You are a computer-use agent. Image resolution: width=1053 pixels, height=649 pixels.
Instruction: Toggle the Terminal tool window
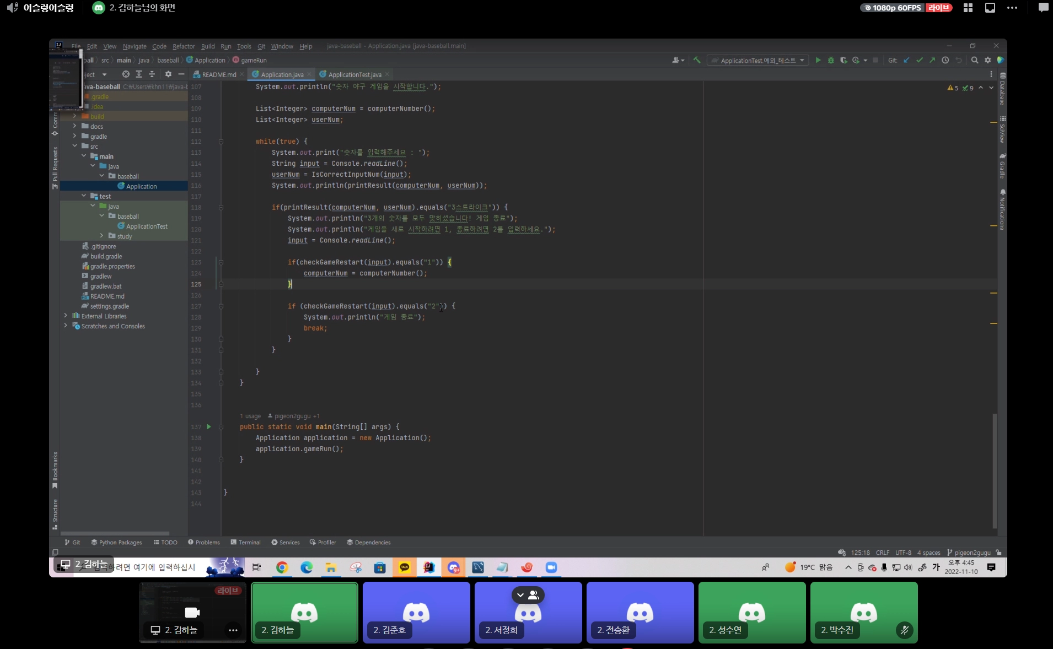coord(245,543)
